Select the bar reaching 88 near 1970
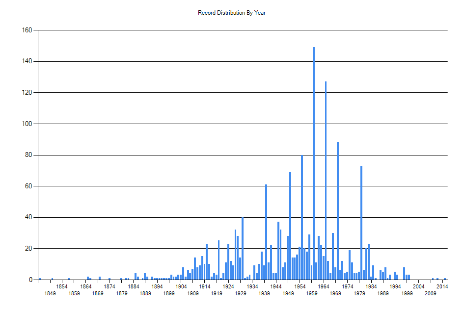Screen dimensions: 464x309 click(x=338, y=211)
